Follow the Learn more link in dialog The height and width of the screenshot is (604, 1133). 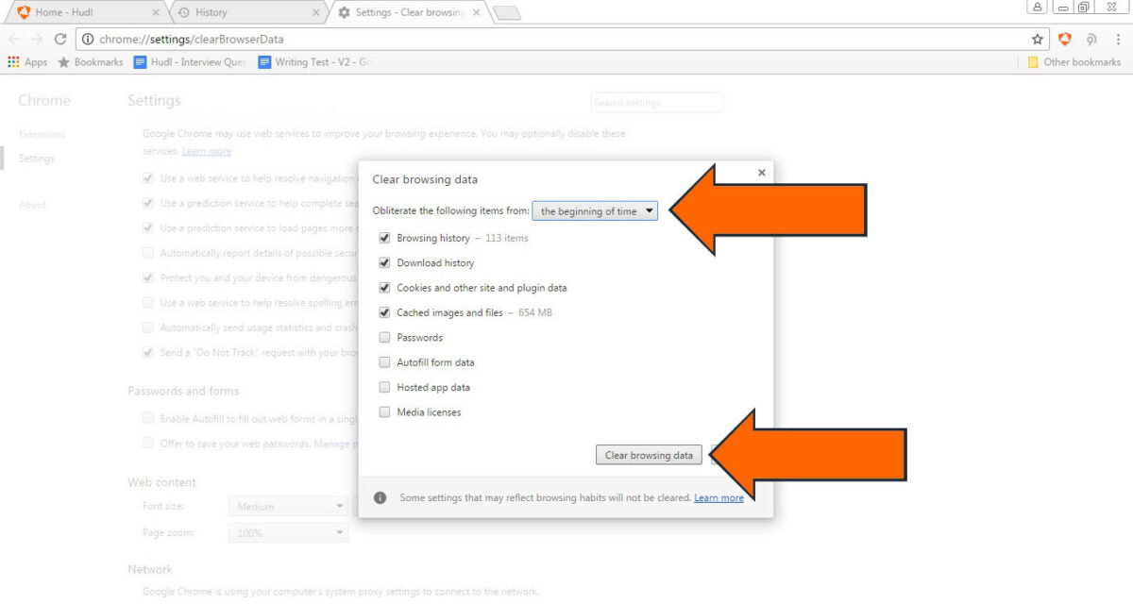point(719,497)
